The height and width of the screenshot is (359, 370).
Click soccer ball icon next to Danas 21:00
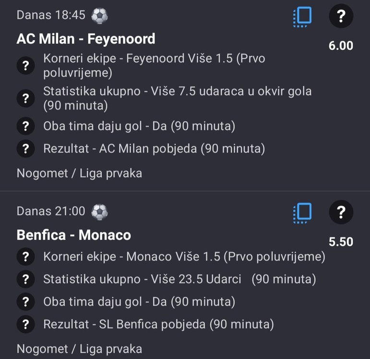click(99, 211)
